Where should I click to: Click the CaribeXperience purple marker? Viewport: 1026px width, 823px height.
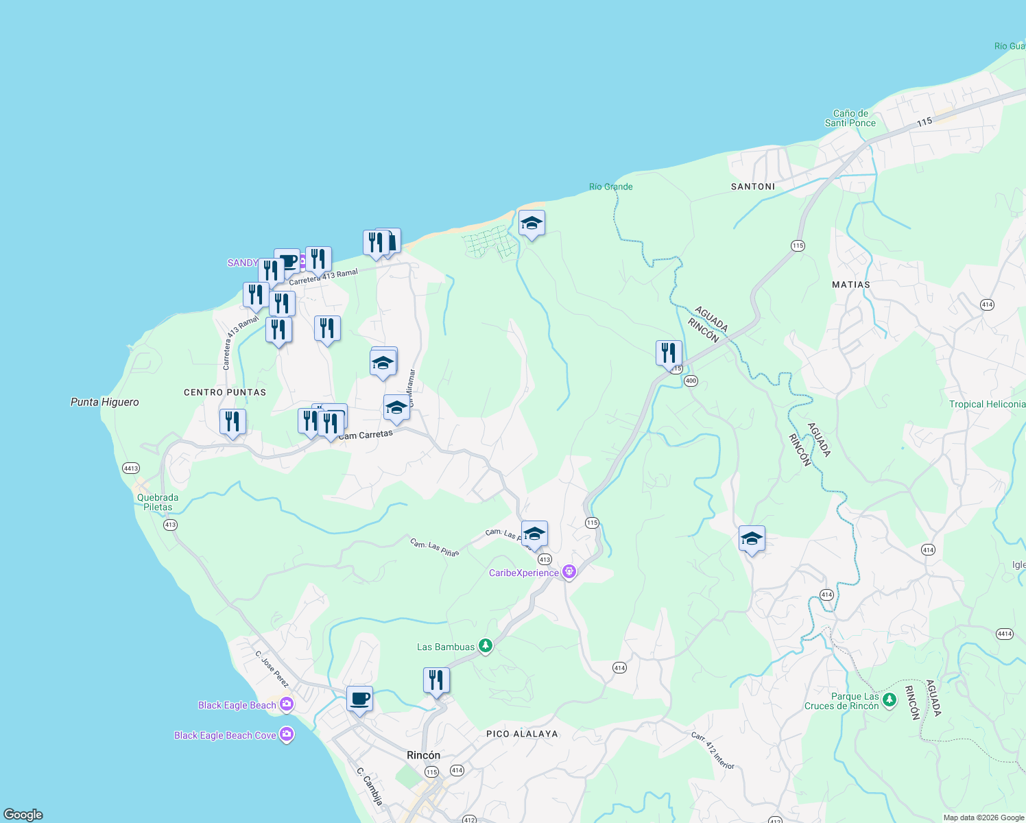point(569,571)
